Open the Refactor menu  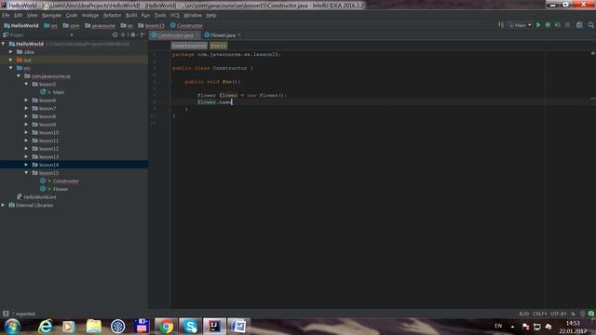click(112, 15)
